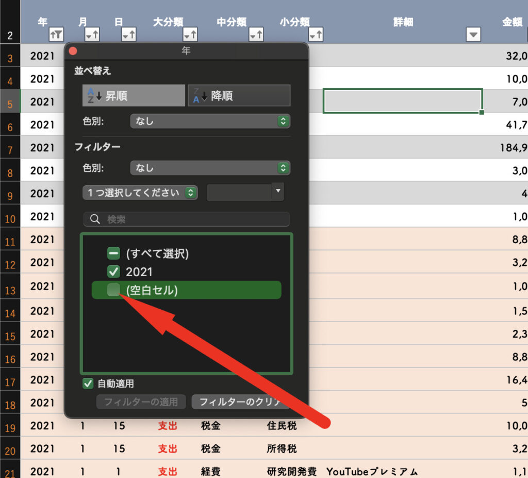Open the 詳細 column filter dropdown arrow
Viewport: 528px width, 478px height.
pos(473,35)
